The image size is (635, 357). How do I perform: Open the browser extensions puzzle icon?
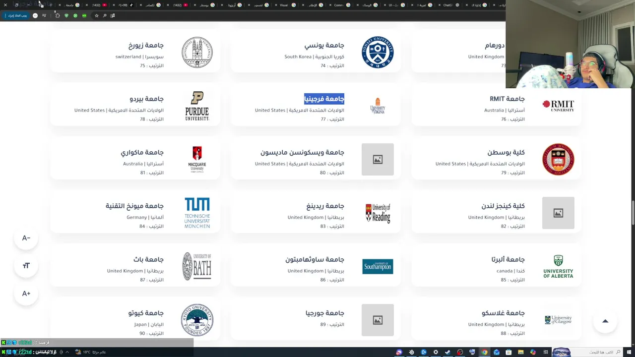click(x=58, y=16)
